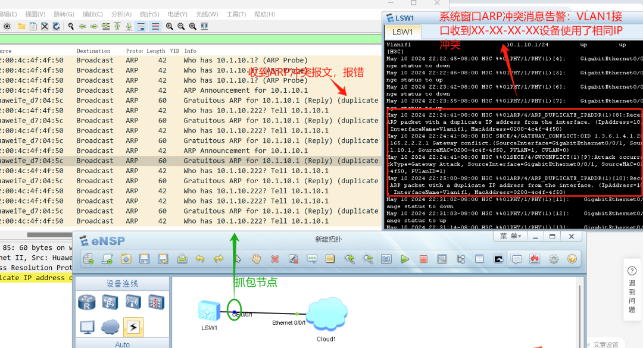Open eNSP settings gear icon
The height and width of the screenshot is (348, 643).
[554, 259]
